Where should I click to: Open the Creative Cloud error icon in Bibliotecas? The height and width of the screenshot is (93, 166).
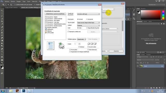pos(151,35)
